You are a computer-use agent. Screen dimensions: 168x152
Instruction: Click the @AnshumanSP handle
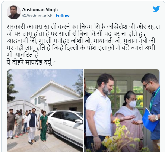(x=37, y=16)
